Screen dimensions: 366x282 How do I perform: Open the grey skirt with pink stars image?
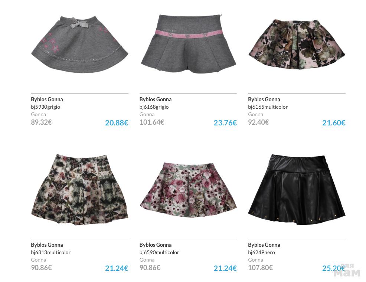(x=79, y=44)
